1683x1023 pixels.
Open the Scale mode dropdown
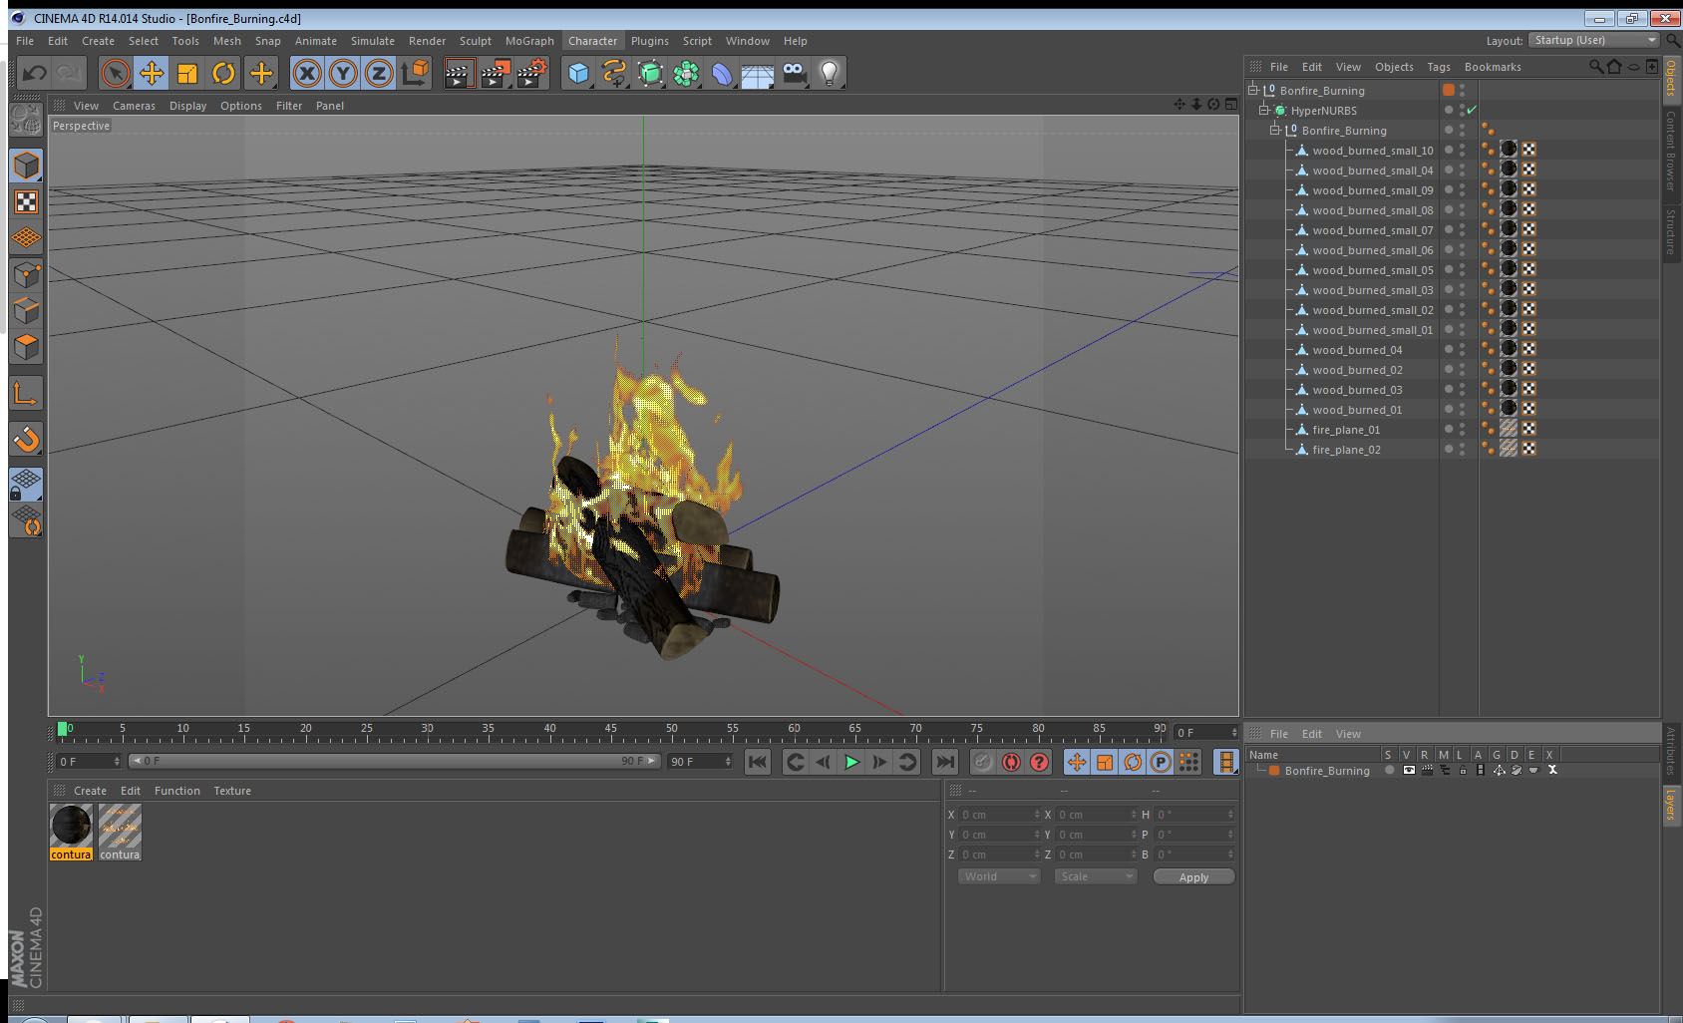(x=1096, y=876)
